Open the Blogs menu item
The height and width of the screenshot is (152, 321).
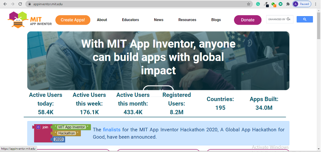[216, 20]
